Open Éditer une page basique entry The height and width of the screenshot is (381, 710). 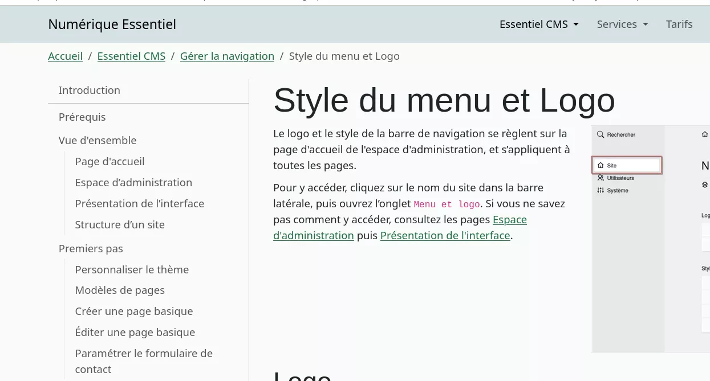[135, 332]
